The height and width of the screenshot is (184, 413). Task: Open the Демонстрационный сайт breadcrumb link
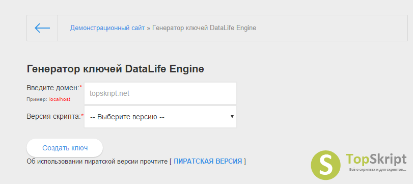107,28
